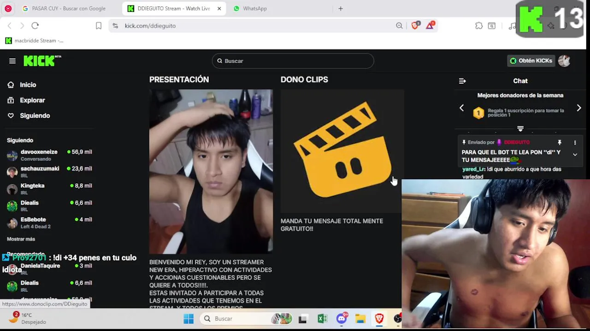Screen dimensions: 590x331
Task: Collapse the chat panel with arrow icon
Action: click(462, 81)
